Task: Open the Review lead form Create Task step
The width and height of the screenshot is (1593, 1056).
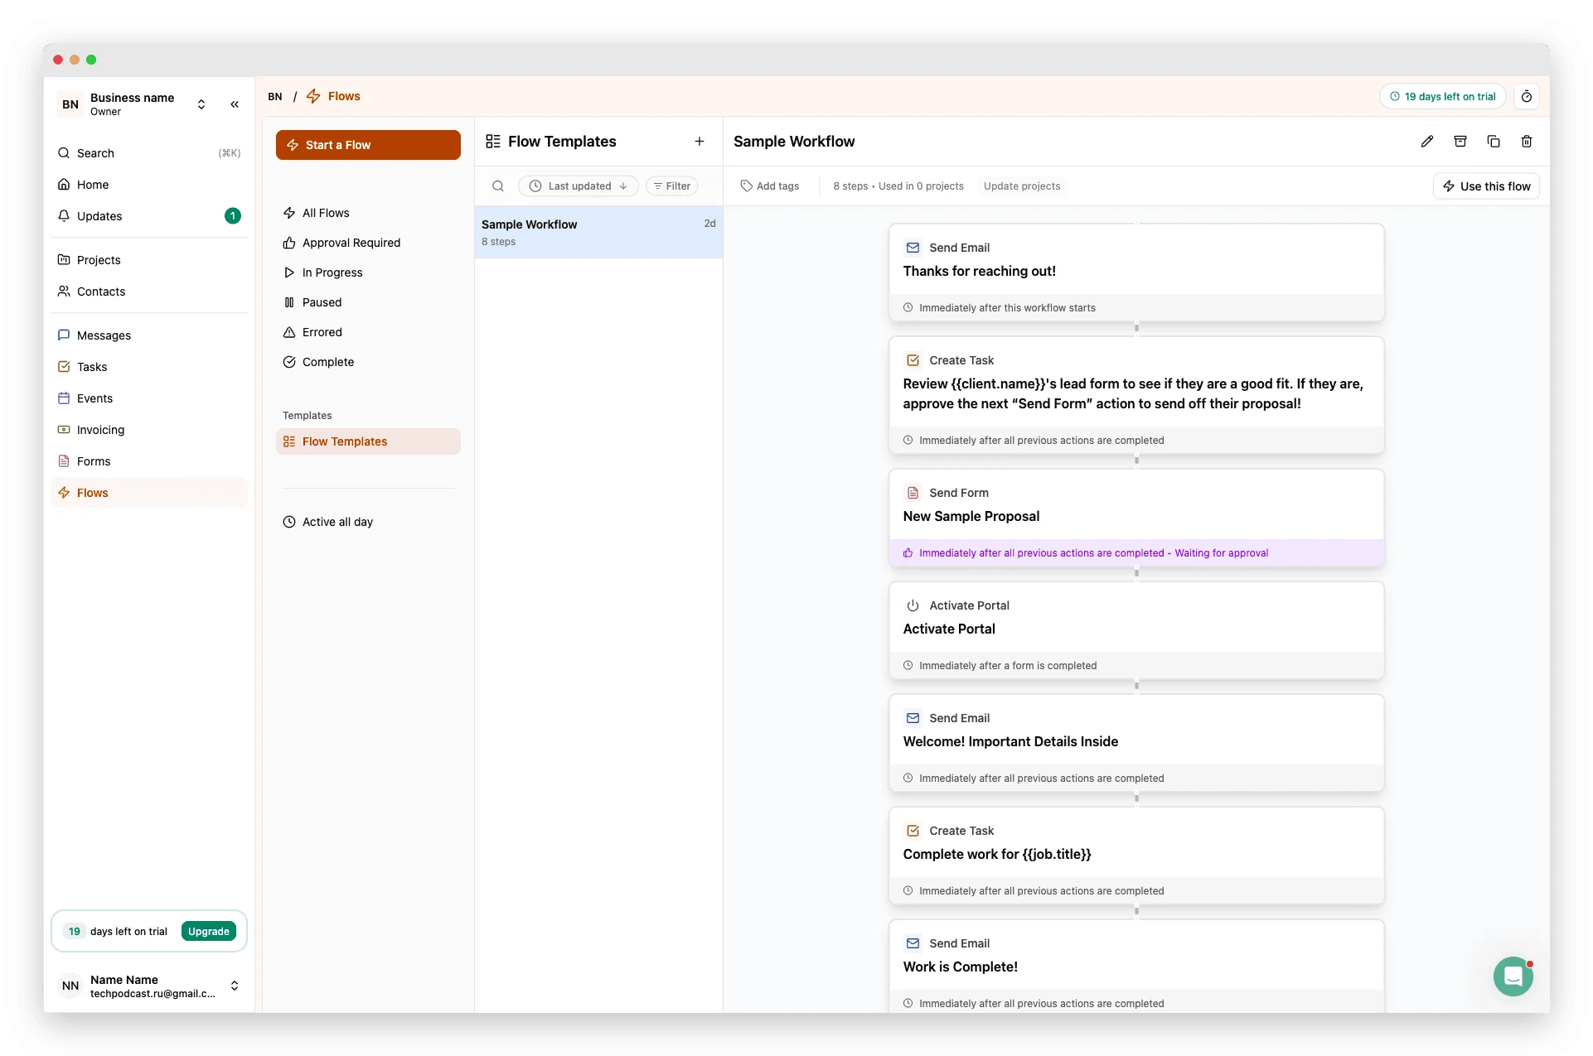Action: pos(1136,395)
